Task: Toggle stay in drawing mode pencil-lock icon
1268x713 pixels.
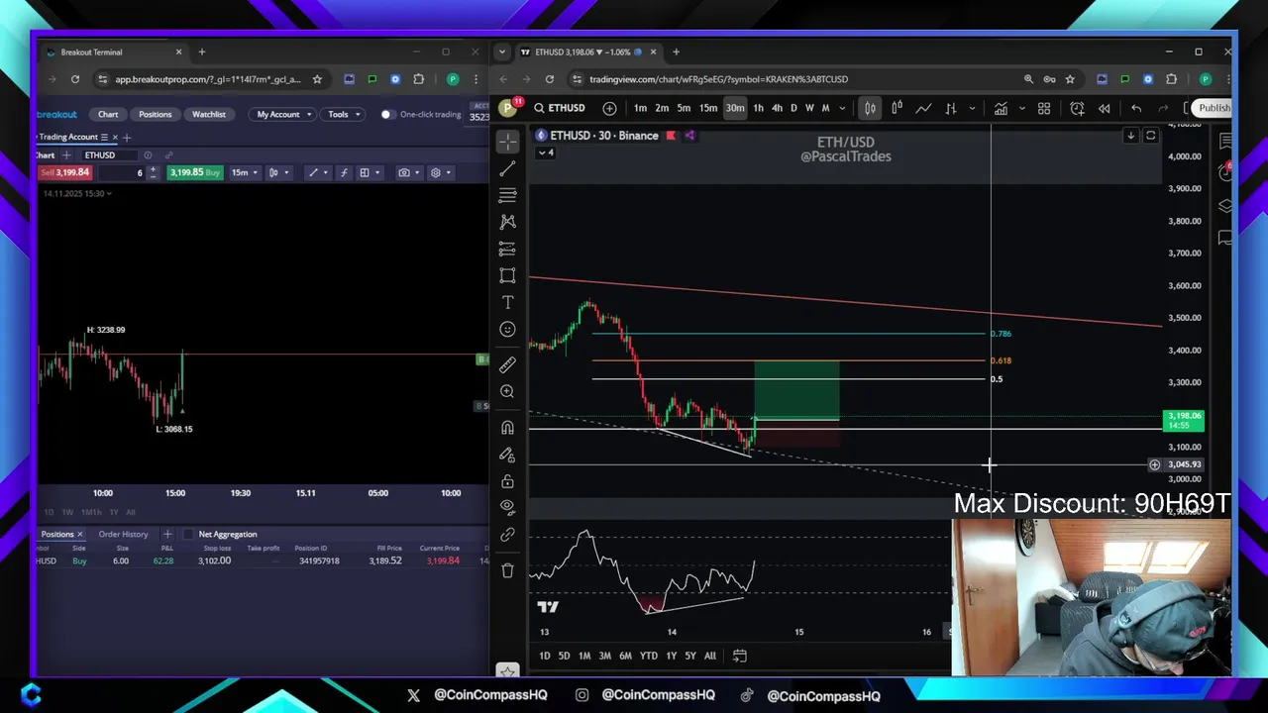Action: [x=507, y=455]
